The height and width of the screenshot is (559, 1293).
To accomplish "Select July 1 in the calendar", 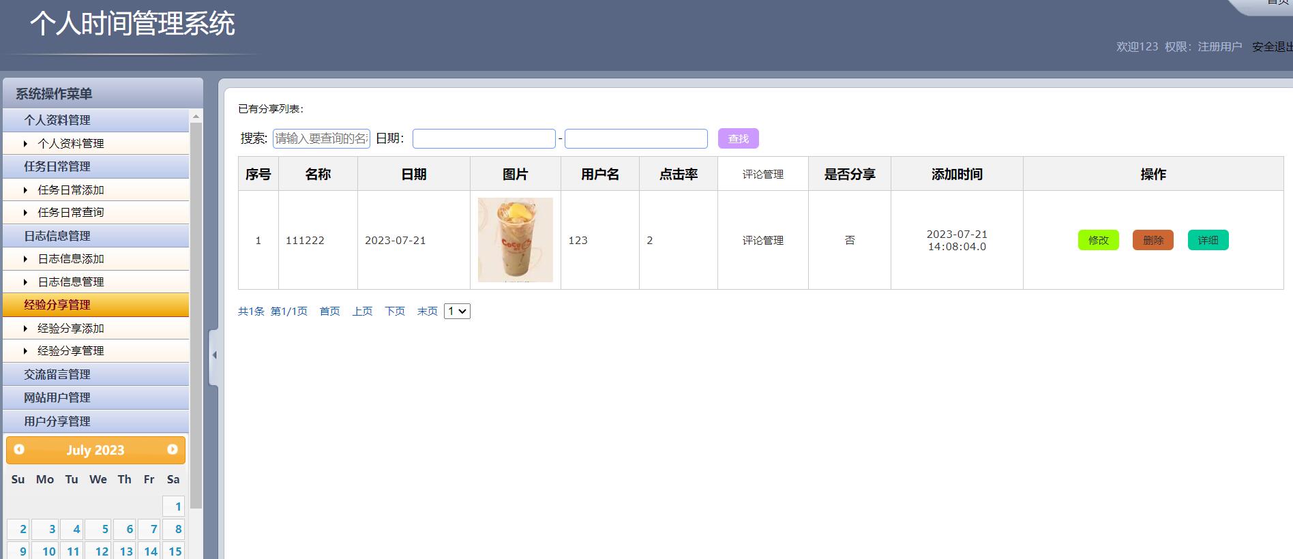I will click(x=174, y=506).
